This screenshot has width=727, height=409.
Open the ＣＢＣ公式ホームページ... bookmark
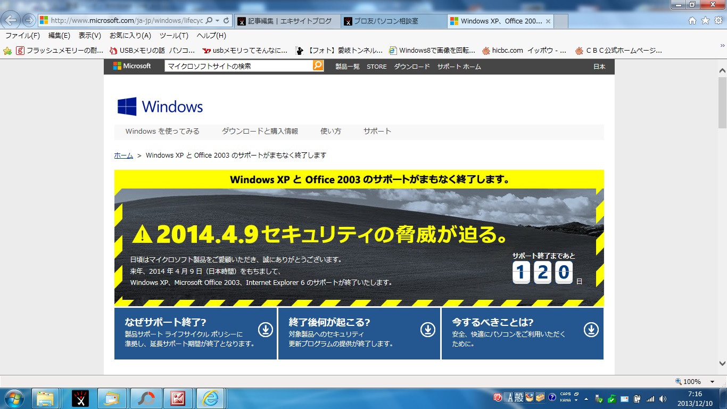tap(618, 51)
